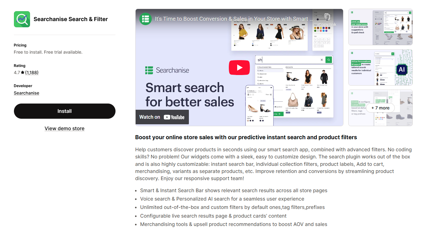Click the + 7 more screenshots button
Image resolution: width=440 pixels, height=239 pixels.
[x=380, y=108]
